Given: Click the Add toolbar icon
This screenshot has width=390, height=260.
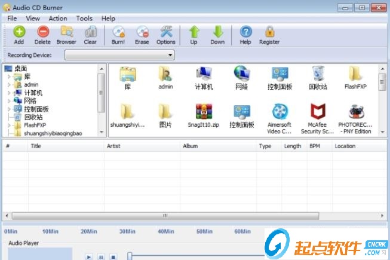Looking at the screenshot, I should (x=19, y=32).
